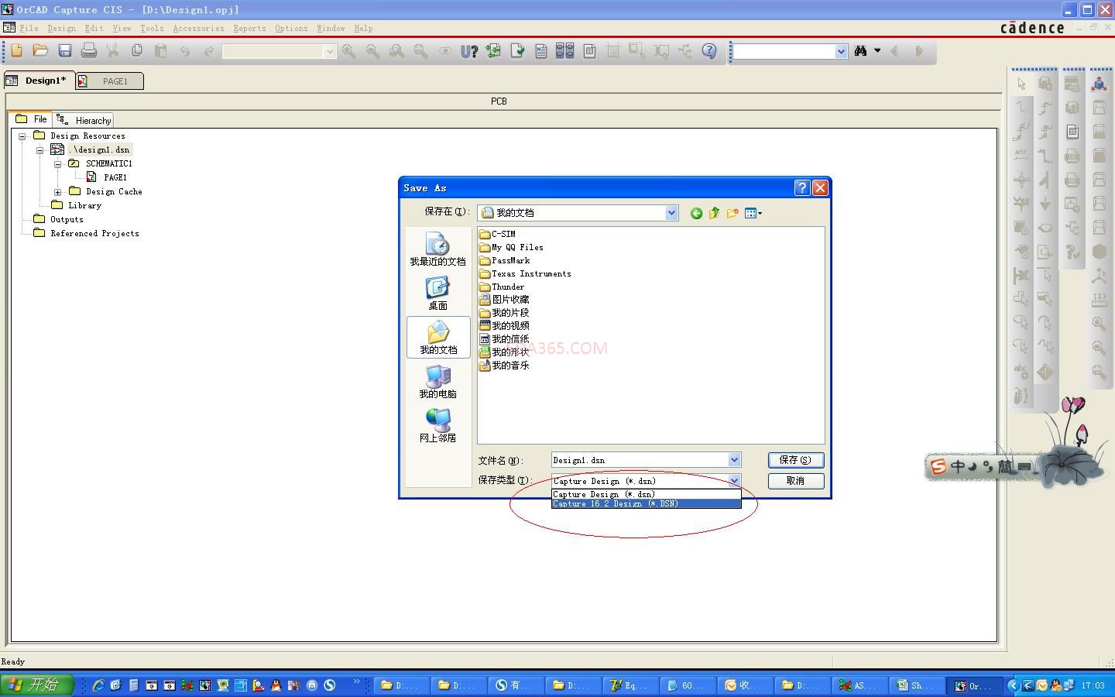Collapse the SCHEMATIC1 tree node

click(57, 164)
